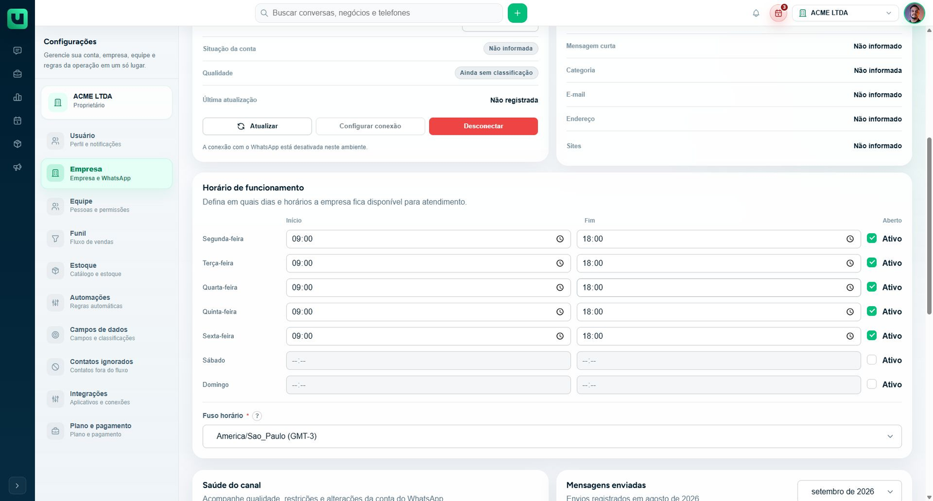
Task: Expand the America/Sao_Paulo timezone dropdown
Action: tap(552, 436)
